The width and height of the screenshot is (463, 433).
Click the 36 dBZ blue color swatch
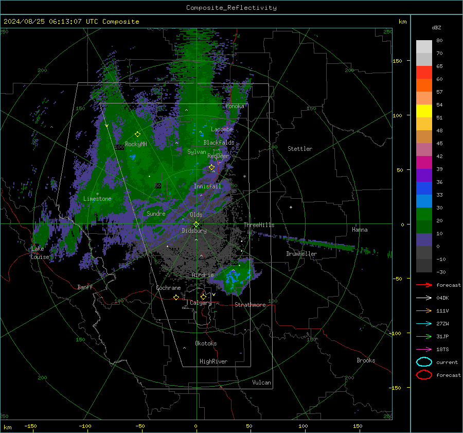(424, 188)
